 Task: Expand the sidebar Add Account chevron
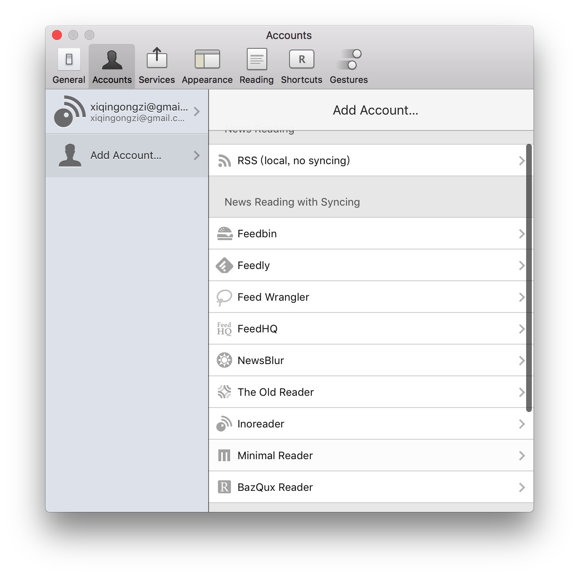point(197,155)
